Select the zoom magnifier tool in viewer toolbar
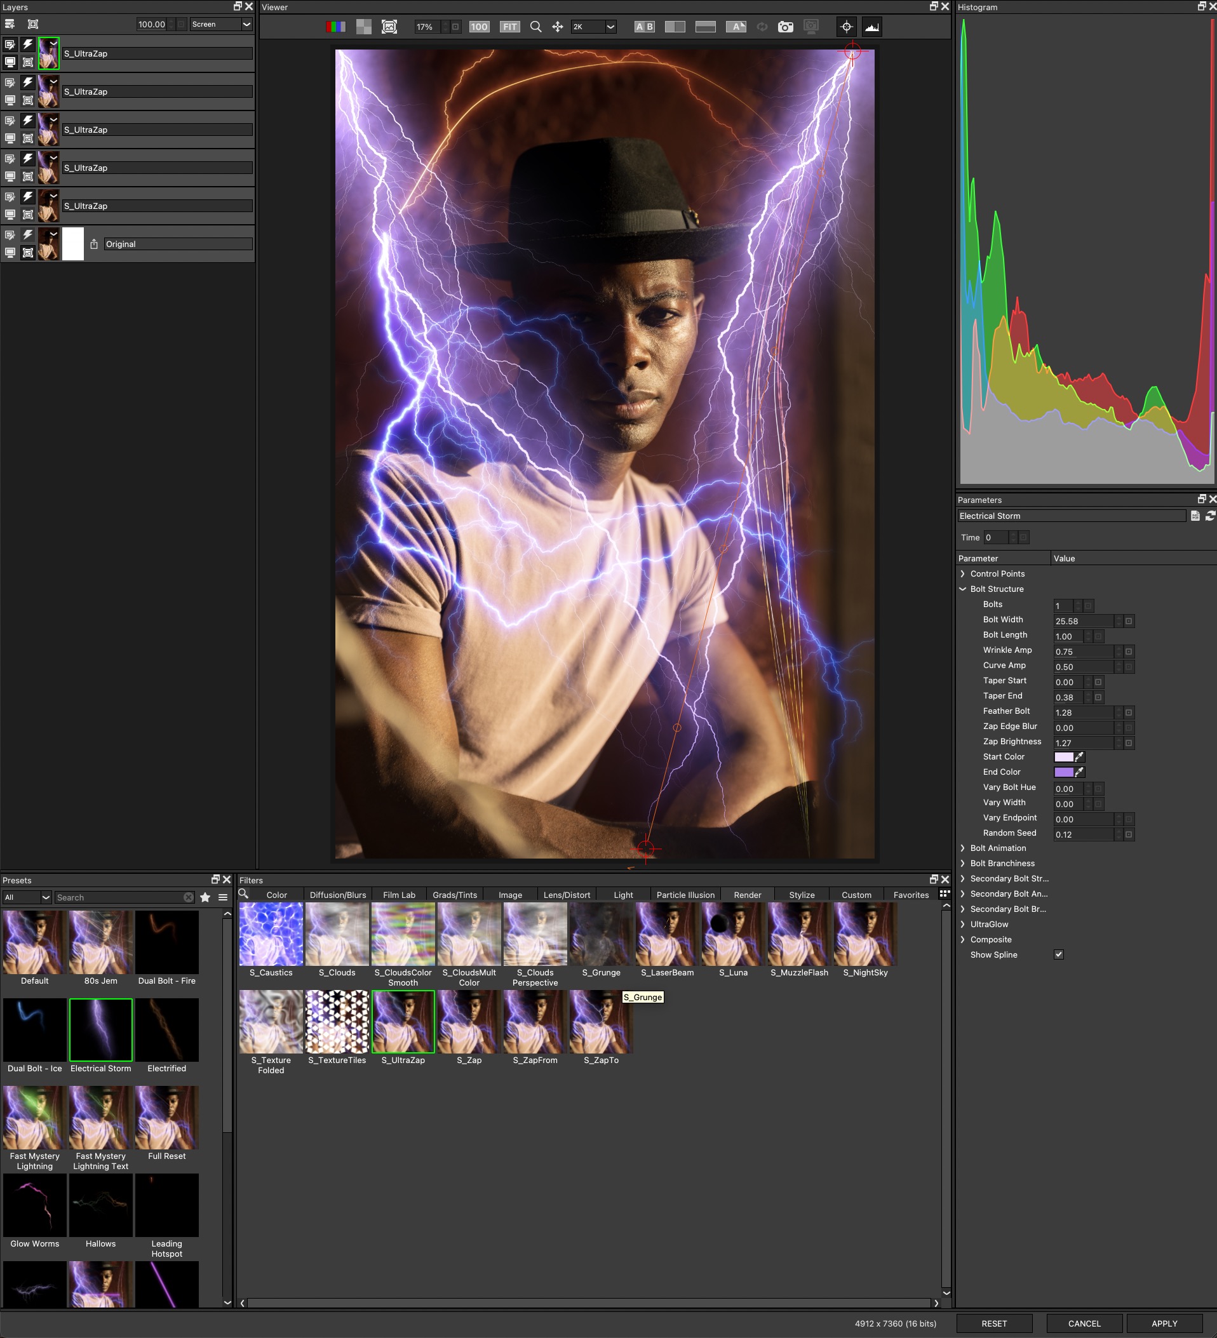 coord(535,27)
